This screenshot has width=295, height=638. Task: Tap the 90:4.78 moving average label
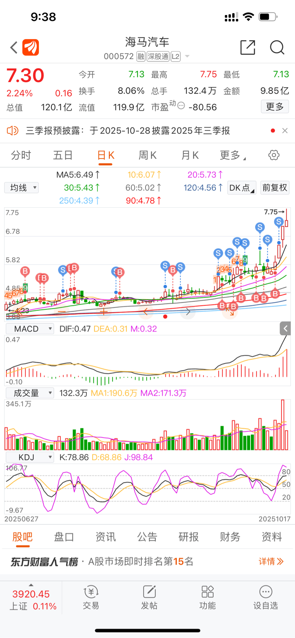144,200
